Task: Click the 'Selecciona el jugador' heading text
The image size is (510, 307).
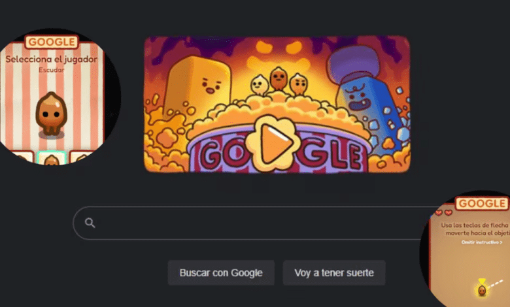Action: point(52,59)
